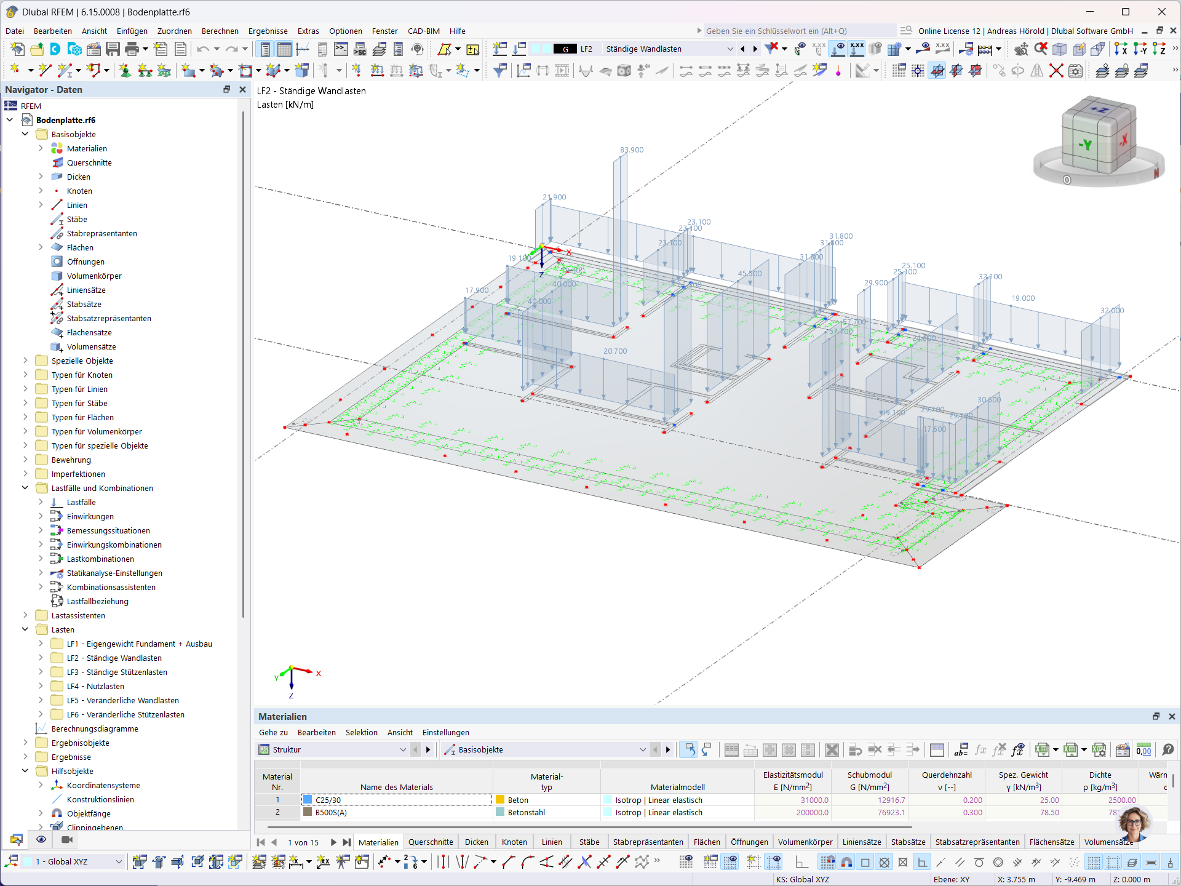The width and height of the screenshot is (1181, 886).
Task: Click the view in Z direction icon
Action: (x=1159, y=49)
